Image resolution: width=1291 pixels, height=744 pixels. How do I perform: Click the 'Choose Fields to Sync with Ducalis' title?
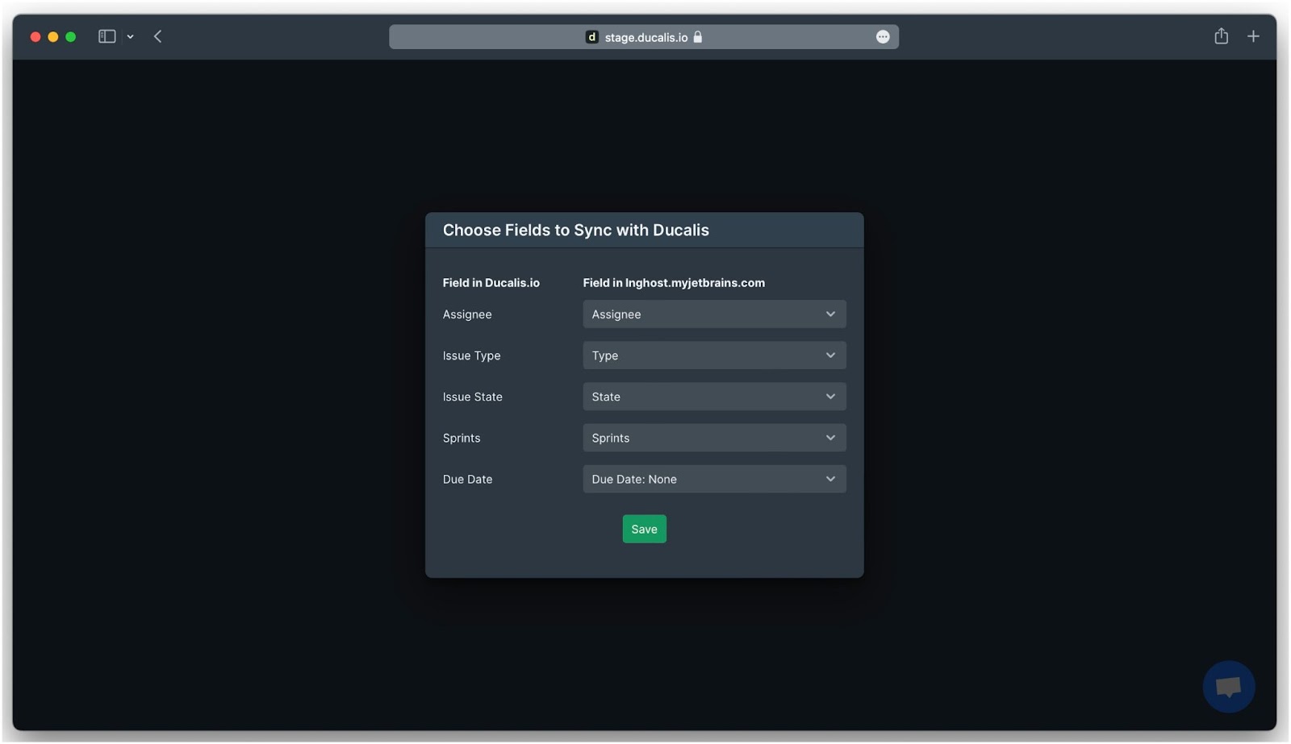[x=575, y=231]
